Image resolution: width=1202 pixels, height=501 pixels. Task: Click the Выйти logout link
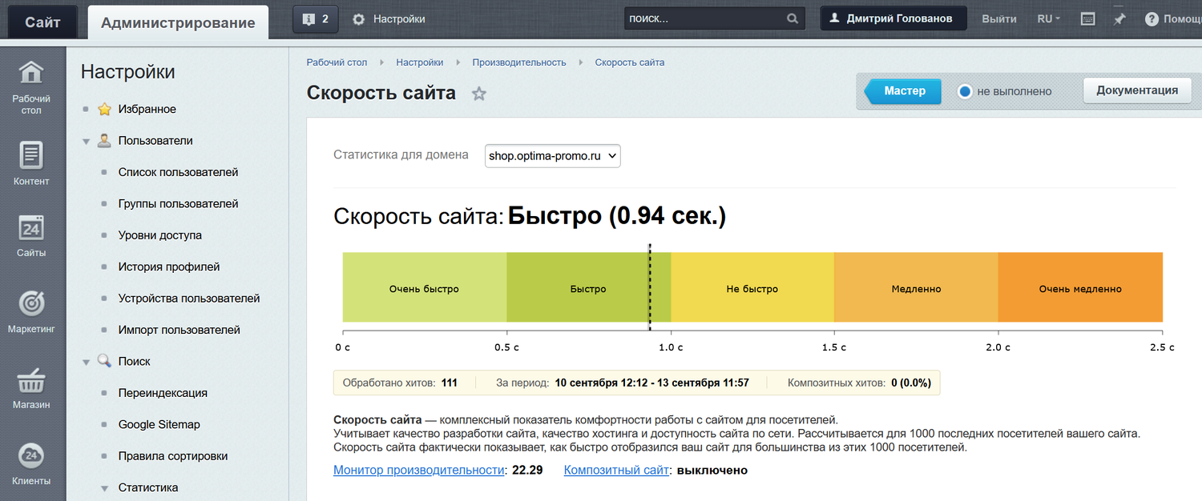click(x=999, y=19)
